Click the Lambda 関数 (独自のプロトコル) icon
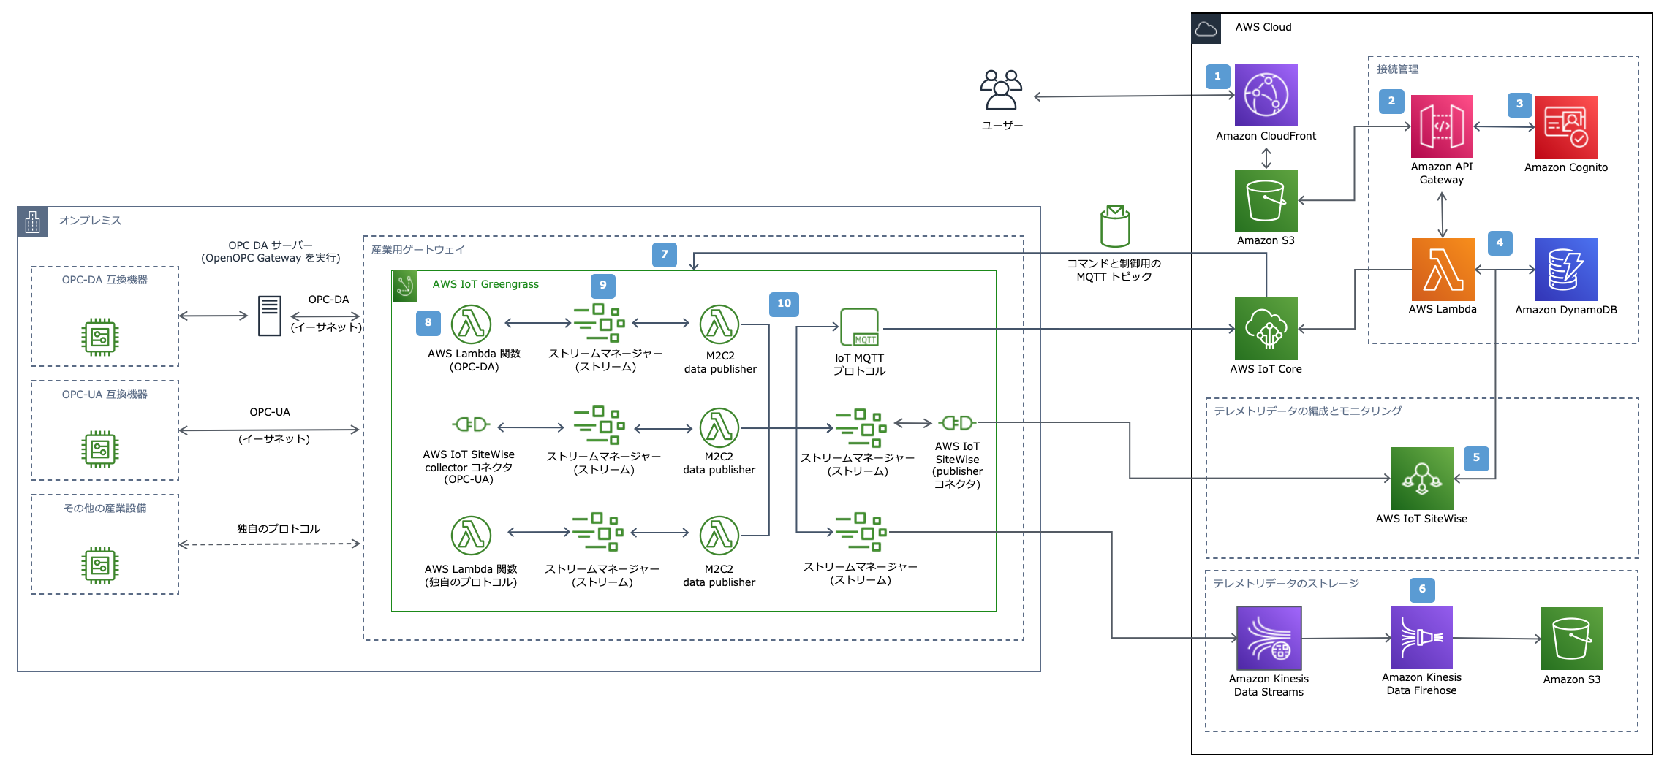 click(471, 536)
